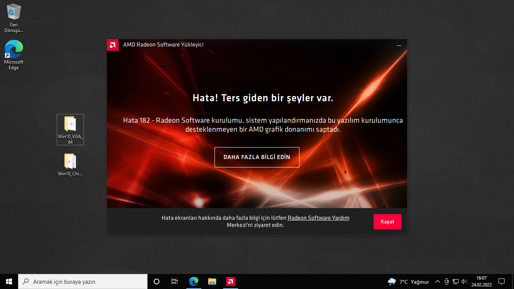Open the Recycle Bin (Geri Dönüşü...) desktop icon
514x289 pixels.
[14, 18]
